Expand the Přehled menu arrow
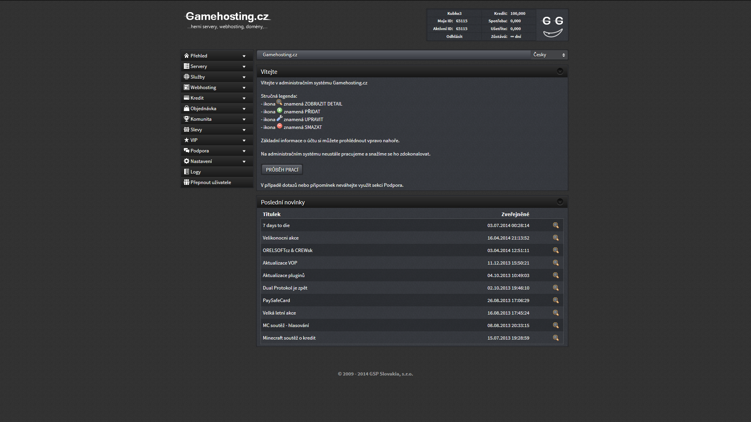The image size is (751, 422). 244,56
